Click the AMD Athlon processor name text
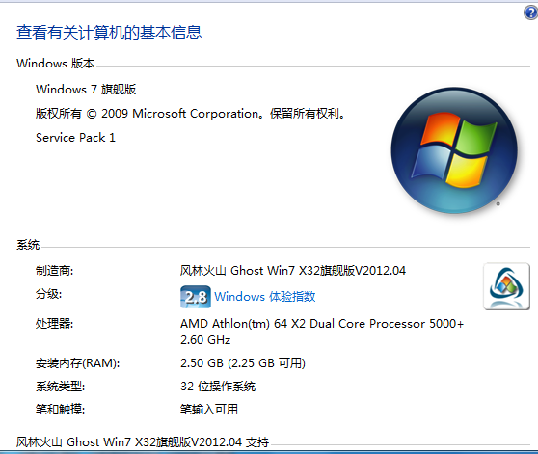Image resolution: width=538 pixels, height=454 pixels. [x=322, y=324]
